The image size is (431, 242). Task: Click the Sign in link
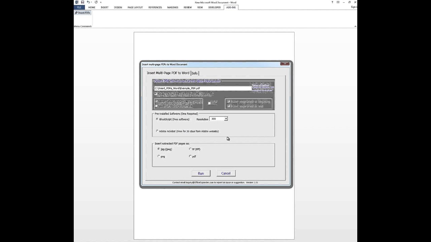coord(354,7)
